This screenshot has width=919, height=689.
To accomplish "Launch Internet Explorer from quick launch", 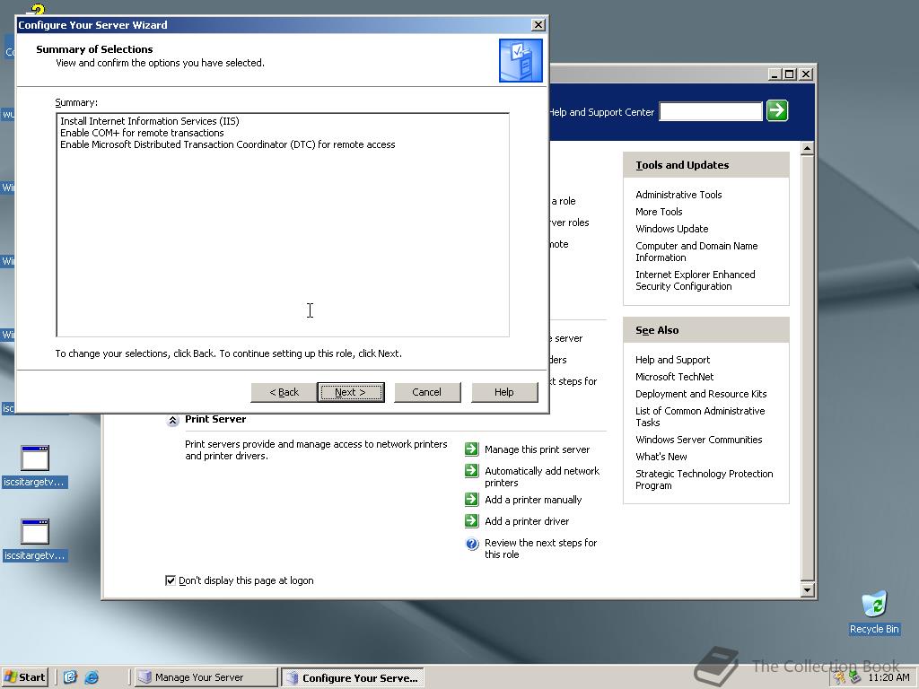I will pos(92,677).
